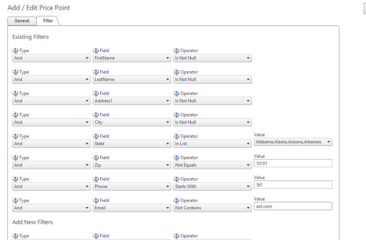Click help icon for City row Field
This screenshot has width=366, height=240.
[96, 115]
